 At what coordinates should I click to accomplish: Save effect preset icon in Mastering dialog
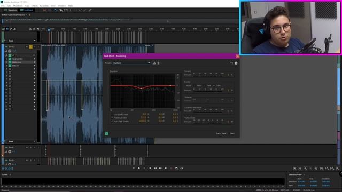tap(154, 63)
